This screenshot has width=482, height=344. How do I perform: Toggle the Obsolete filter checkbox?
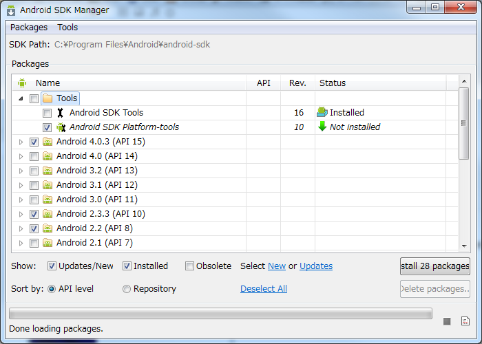tap(189, 266)
